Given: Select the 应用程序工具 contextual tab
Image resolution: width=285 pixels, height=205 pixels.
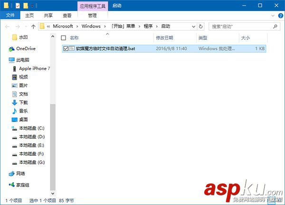Looking at the screenshot, I should click(x=93, y=6).
